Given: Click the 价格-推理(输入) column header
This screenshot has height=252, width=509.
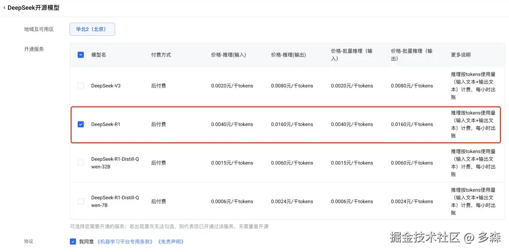Looking at the screenshot, I should 229,55.
